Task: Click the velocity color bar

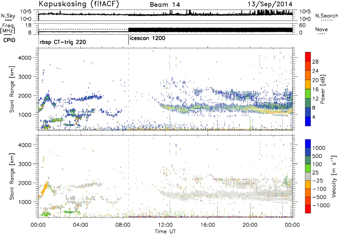Action: [308, 176]
